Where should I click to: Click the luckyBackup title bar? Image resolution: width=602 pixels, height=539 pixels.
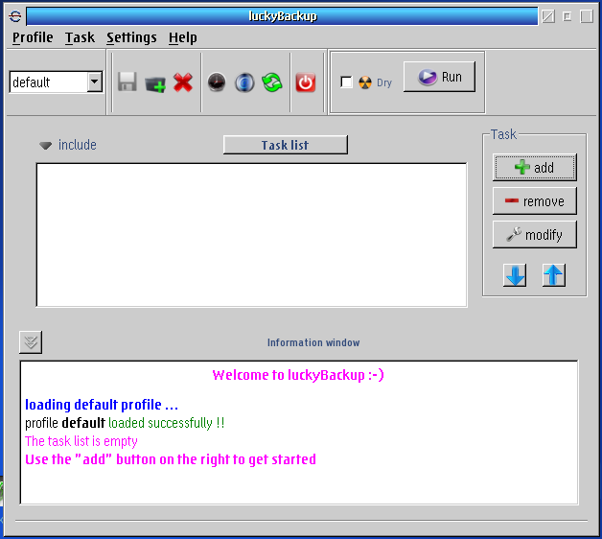282,16
